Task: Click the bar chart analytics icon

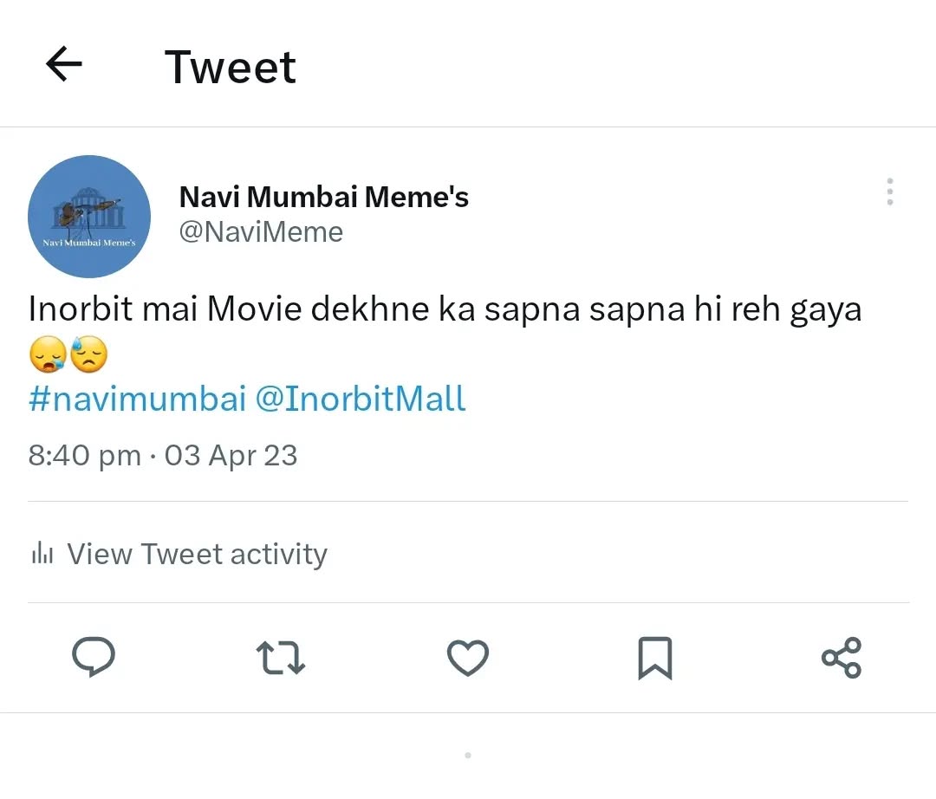Action: pyautogui.click(x=42, y=553)
